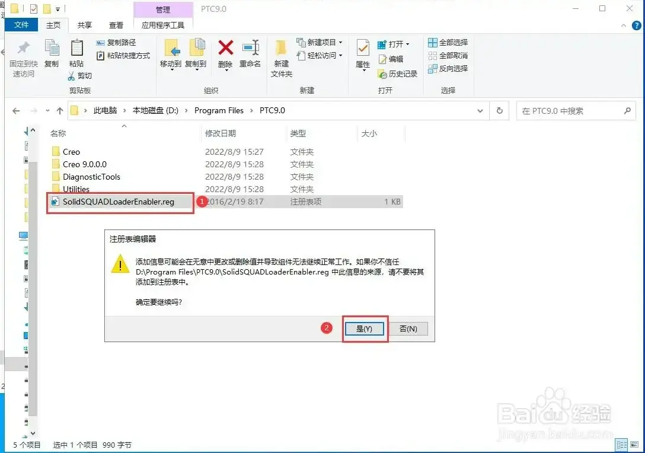Click the search box for PTC9.0
The width and height of the screenshot is (645, 453).
(x=576, y=111)
